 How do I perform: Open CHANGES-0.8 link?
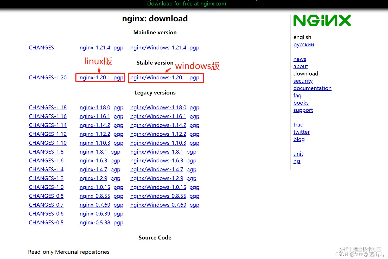46,196
